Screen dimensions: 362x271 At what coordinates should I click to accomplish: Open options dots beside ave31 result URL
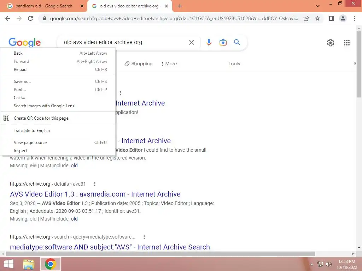point(94,184)
